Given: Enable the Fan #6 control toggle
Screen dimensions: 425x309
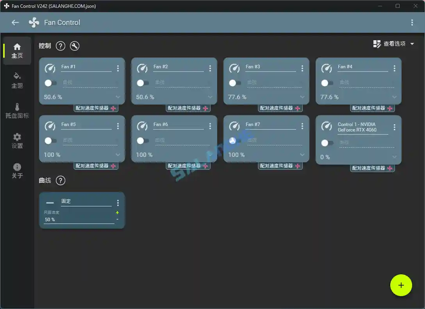Looking at the screenshot, I should click(141, 140).
